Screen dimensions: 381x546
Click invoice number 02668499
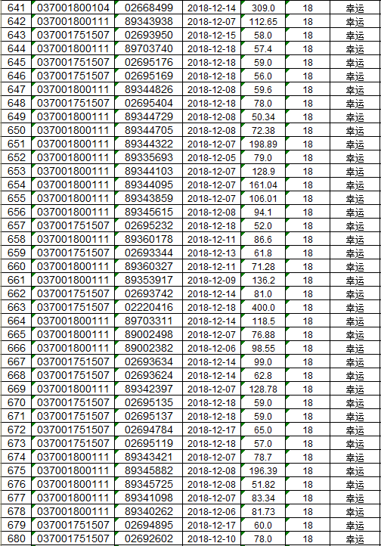pos(149,8)
